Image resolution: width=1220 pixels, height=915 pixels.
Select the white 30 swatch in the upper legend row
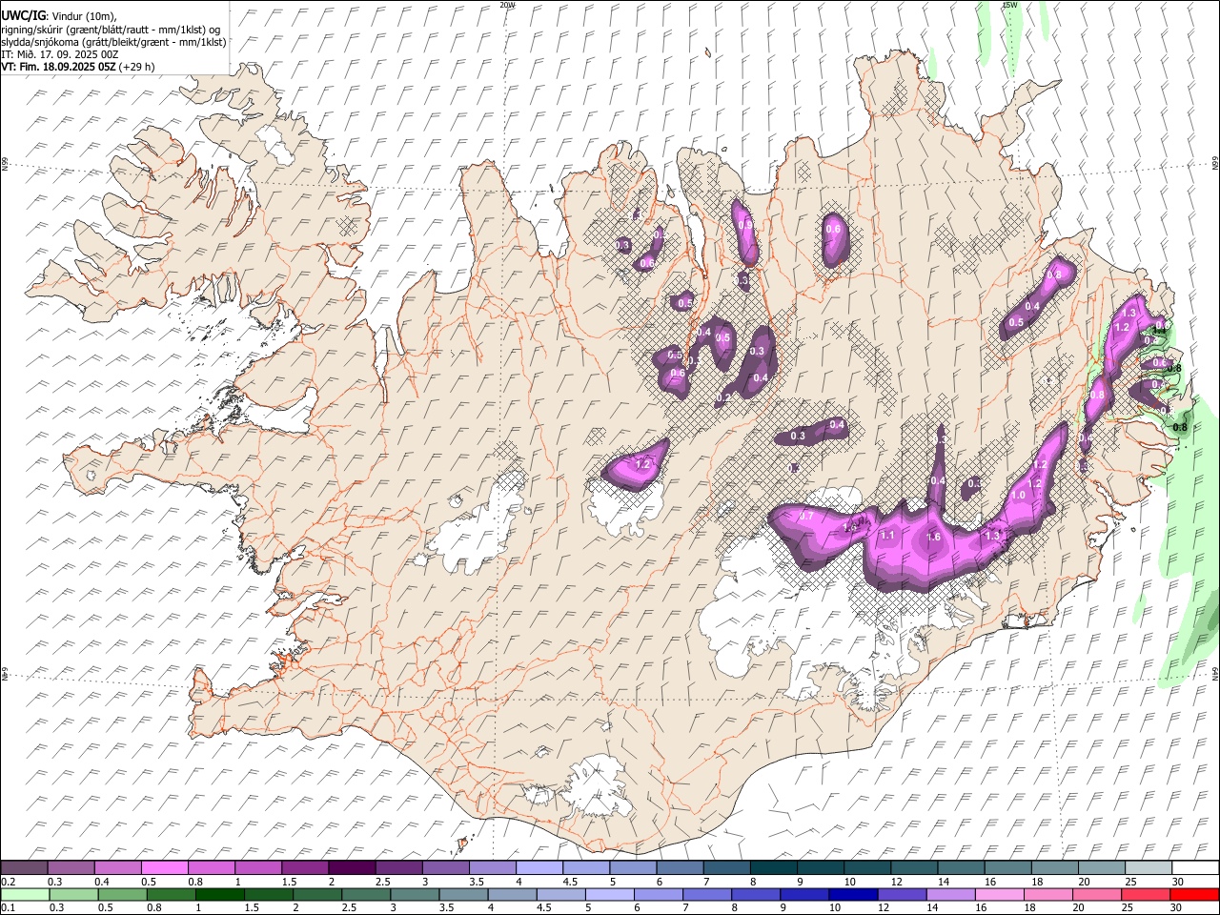[x=1195, y=867]
